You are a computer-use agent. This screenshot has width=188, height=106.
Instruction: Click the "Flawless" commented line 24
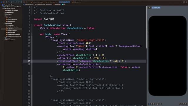pyautogui.click(x=90, y=85)
